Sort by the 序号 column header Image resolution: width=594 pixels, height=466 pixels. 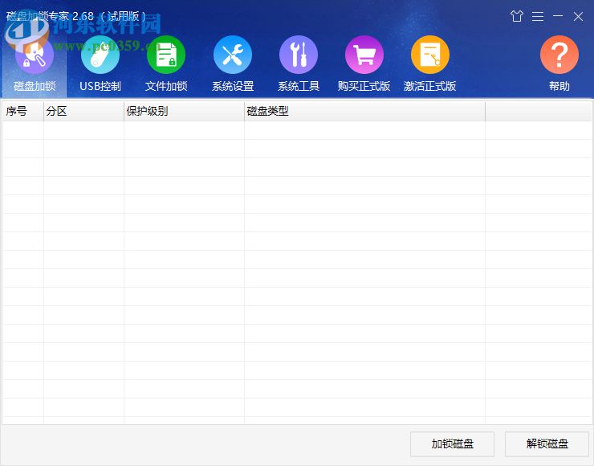point(23,111)
